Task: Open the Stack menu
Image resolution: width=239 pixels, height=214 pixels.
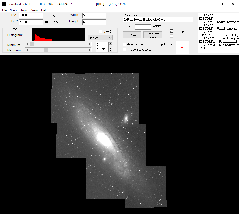Action: pos(13,10)
